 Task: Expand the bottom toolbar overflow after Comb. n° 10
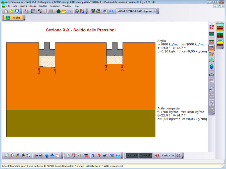(183, 156)
